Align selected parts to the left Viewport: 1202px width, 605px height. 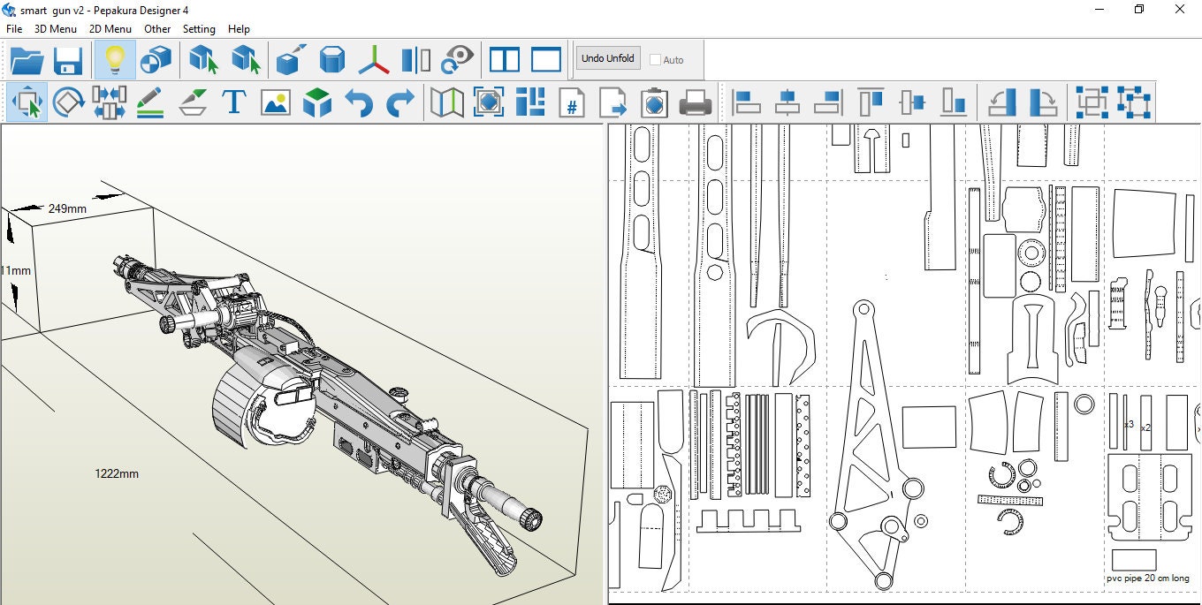pos(745,102)
